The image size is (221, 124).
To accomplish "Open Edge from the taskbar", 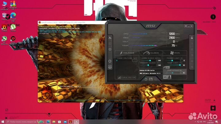I will click(48, 122).
